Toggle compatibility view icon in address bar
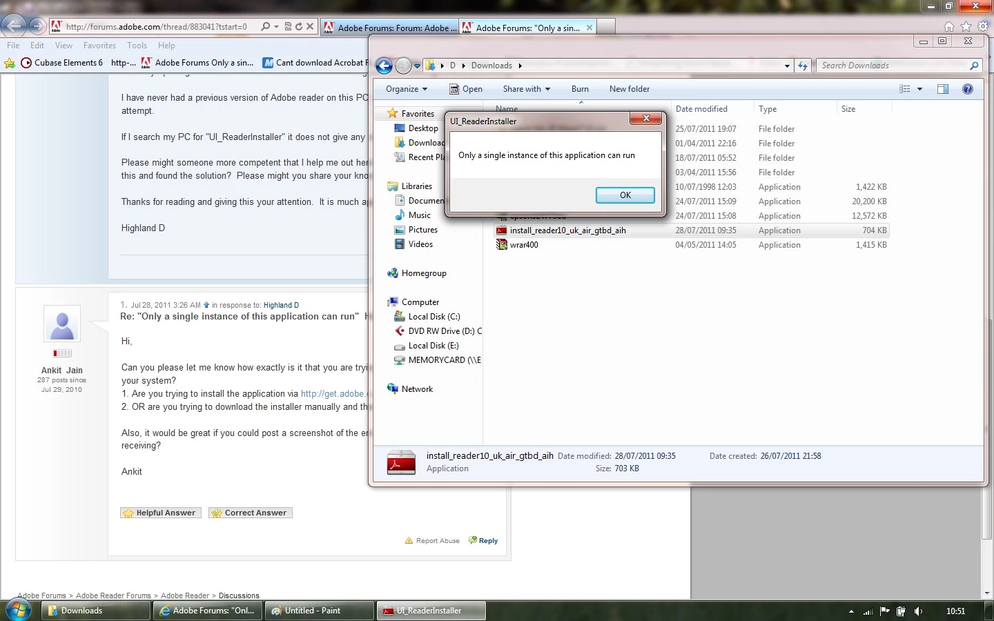The image size is (994, 621). pos(288,27)
